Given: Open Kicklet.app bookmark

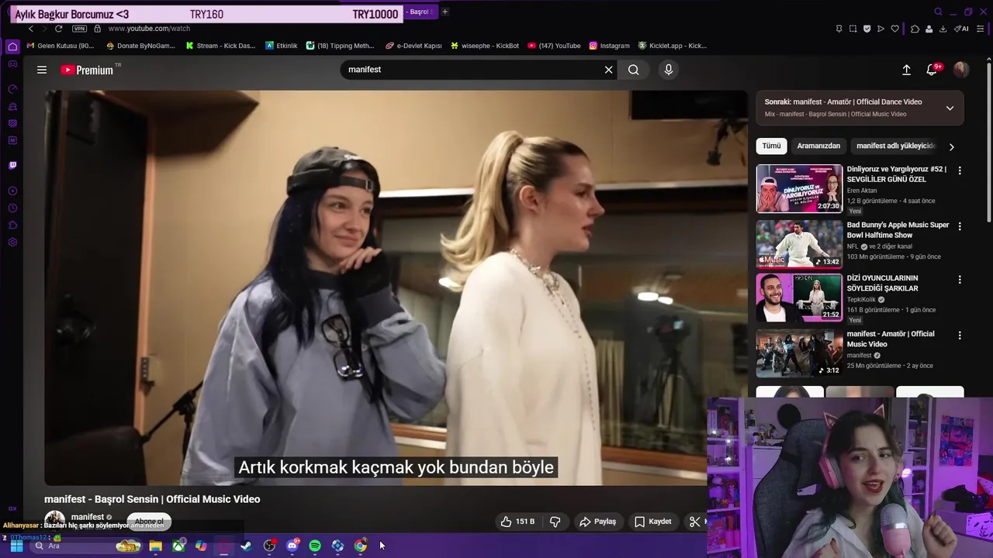Looking at the screenshot, I should coord(672,46).
